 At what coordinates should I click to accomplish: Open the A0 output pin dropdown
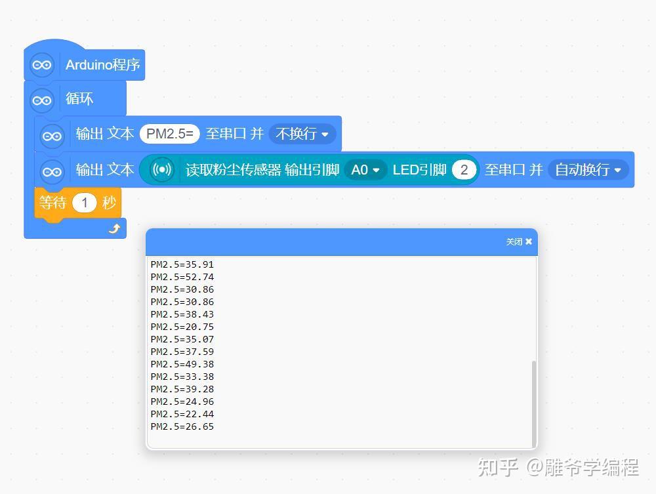[x=365, y=169]
